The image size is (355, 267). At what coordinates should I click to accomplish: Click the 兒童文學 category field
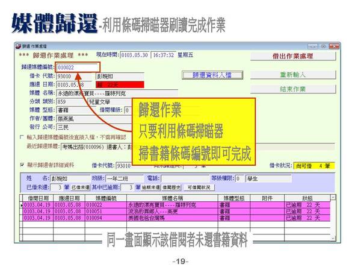(110, 102)
